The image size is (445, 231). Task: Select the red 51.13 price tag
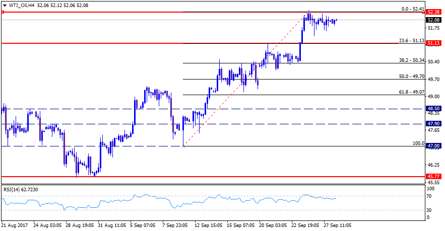[x=434, y=44]
